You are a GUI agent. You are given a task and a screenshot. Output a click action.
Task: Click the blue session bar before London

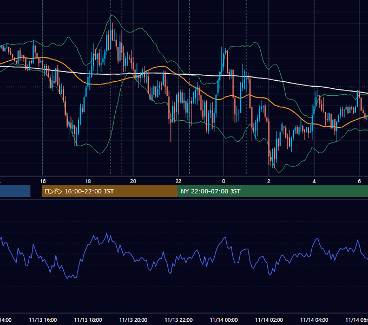(x=15, y=191)
